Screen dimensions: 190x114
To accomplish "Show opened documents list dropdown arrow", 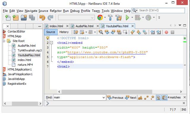I will click(180, 25).
